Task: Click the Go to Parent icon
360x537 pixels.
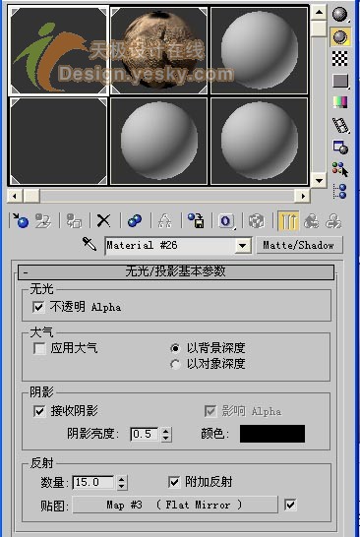Action: [311, 221]
